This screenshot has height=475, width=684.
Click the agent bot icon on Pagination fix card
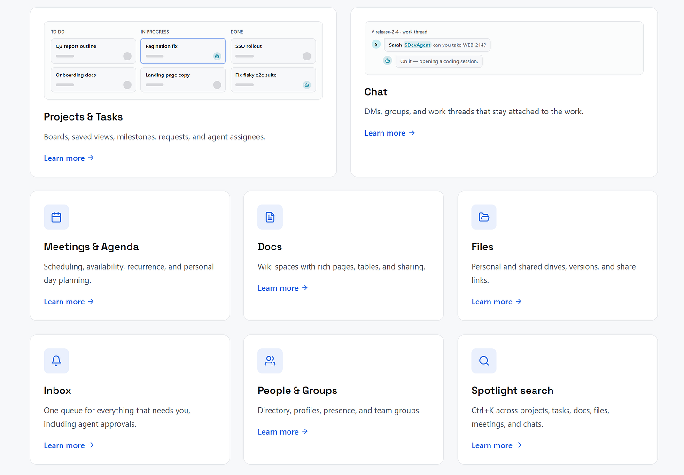[217, 56]
